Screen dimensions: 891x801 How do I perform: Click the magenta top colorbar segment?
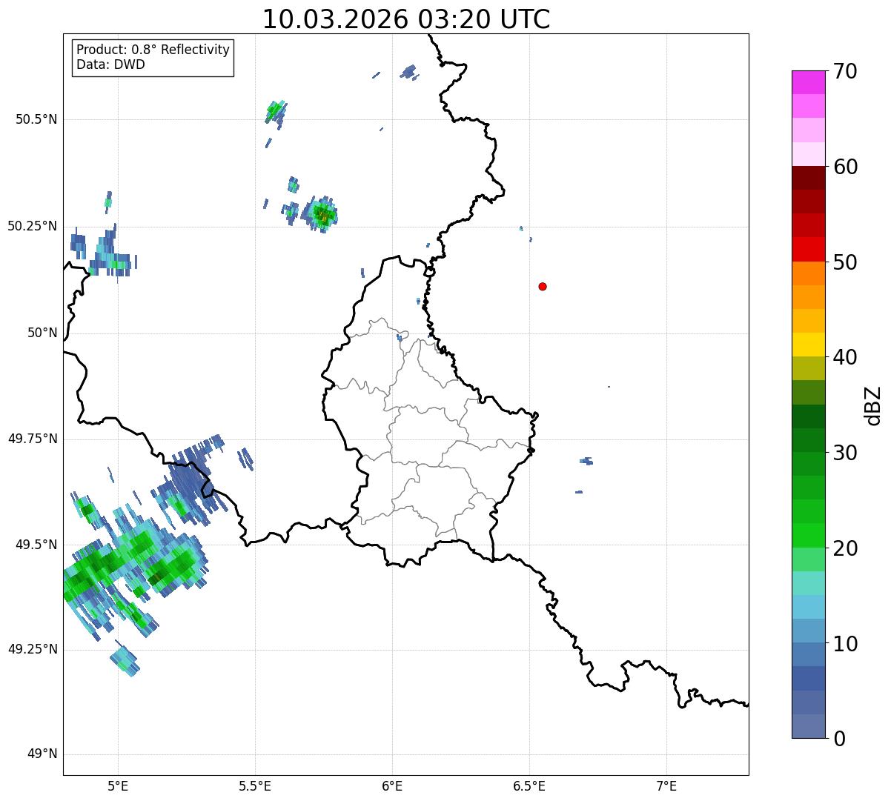[809, 82]
